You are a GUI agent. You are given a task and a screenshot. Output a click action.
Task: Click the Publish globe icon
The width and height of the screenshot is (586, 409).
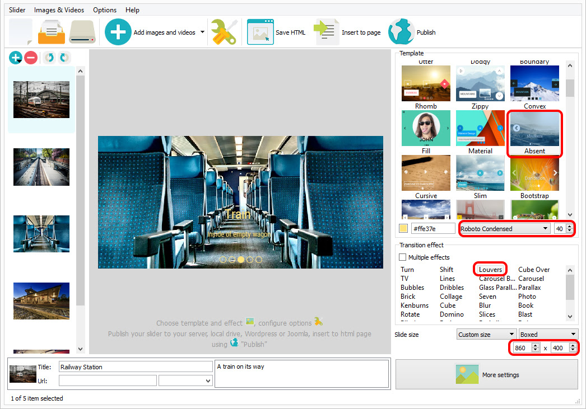(x=401, y=32)
